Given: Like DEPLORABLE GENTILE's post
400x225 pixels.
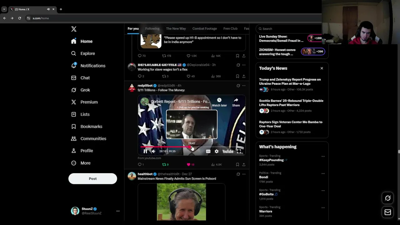Looking at the screenshot, I should [x=190, y=76].
